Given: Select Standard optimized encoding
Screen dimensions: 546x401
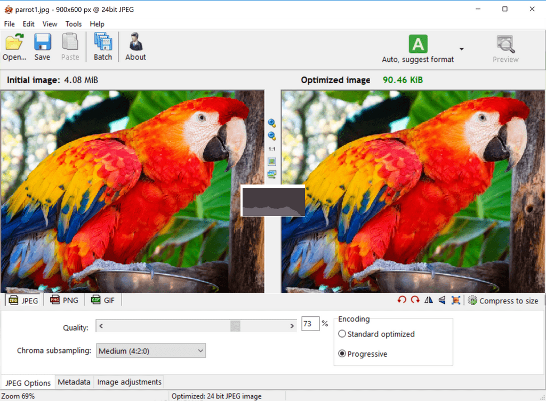Looking at the screenshot, I should (342, 334).
